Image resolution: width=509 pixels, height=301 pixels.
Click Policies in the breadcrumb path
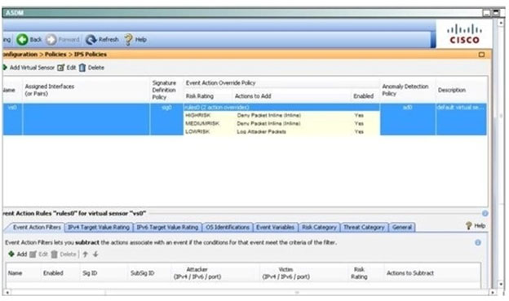coord(55,54)
